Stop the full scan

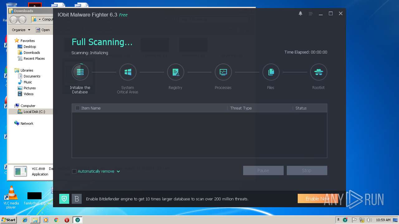pos(307,170)
